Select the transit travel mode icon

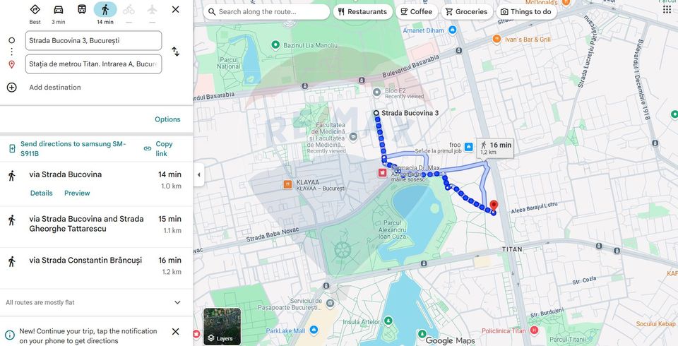pos(82,9)
